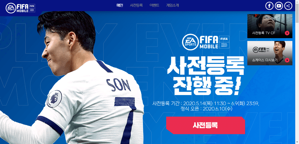Click the red 사전등록 button

point(205,125)
